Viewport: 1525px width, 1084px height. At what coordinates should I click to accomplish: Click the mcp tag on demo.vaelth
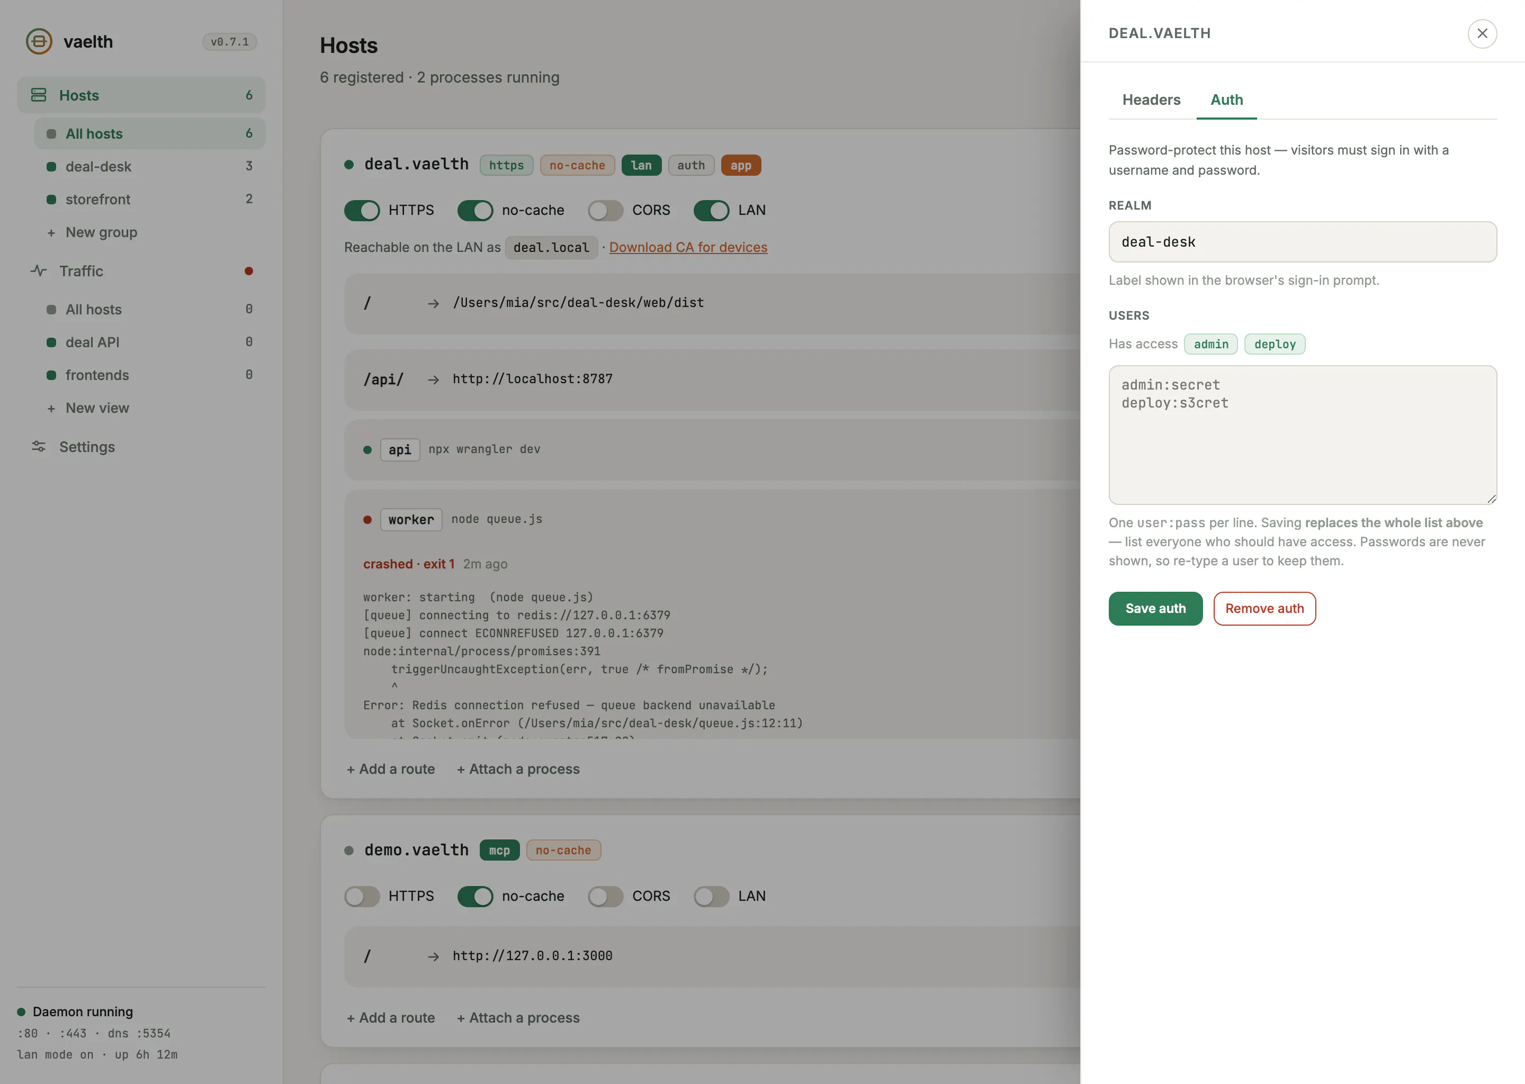(499, 851)
